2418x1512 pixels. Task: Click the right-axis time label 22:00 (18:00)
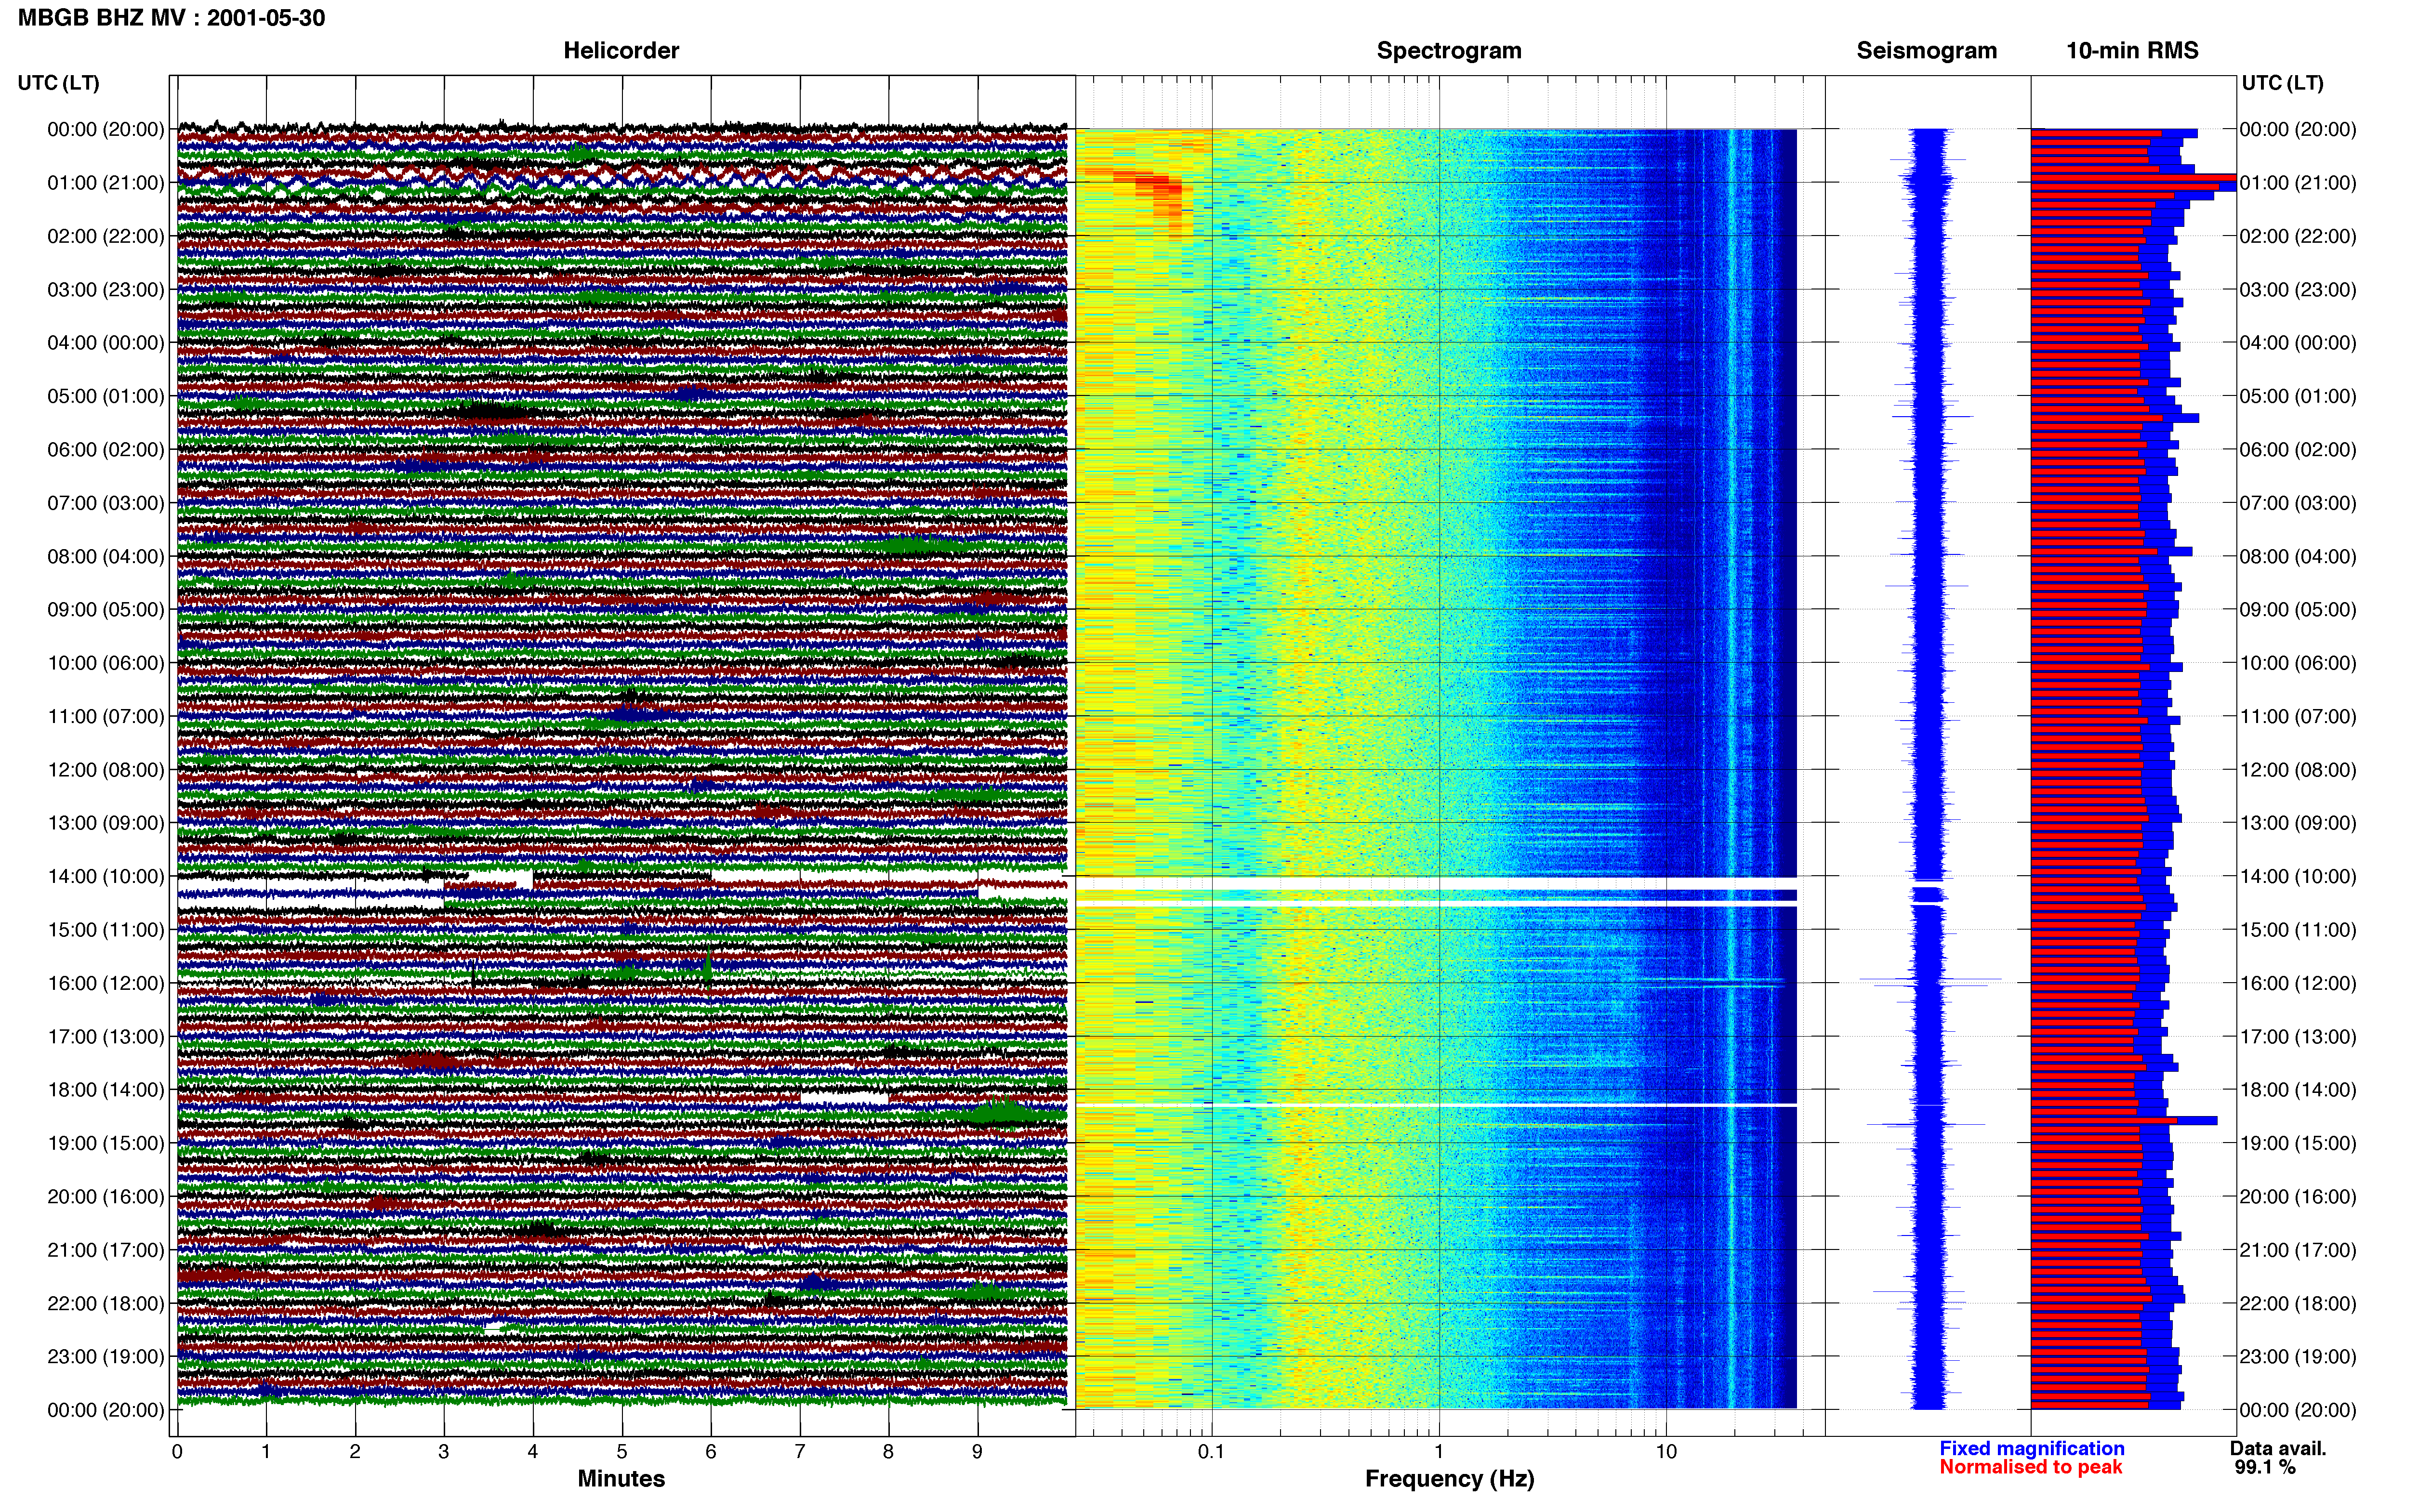pyautogui.click(x=2298, y=1303)
